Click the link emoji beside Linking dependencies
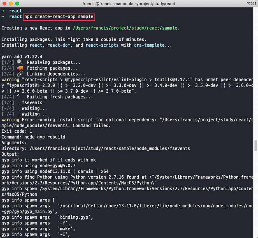258x238 pixels. 20,74
